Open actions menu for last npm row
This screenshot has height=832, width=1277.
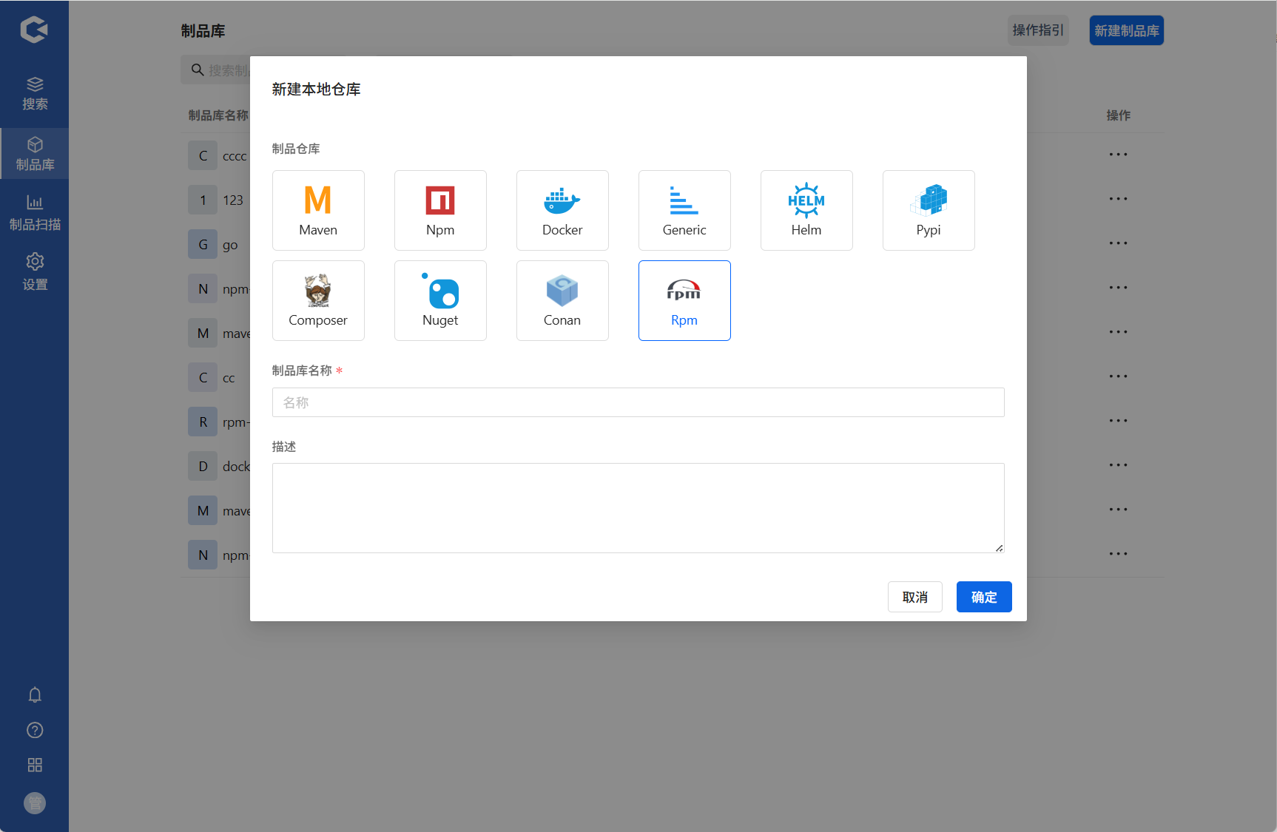click(x=1119, y=554)
